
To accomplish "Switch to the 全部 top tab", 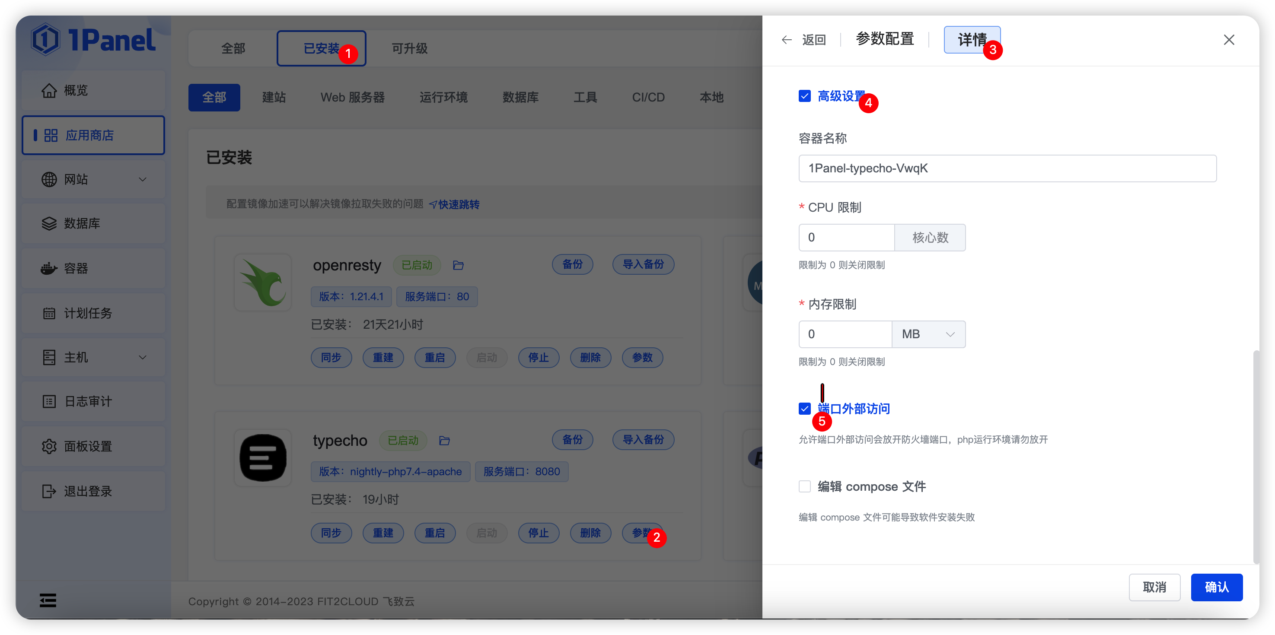I will coord(233,48).
